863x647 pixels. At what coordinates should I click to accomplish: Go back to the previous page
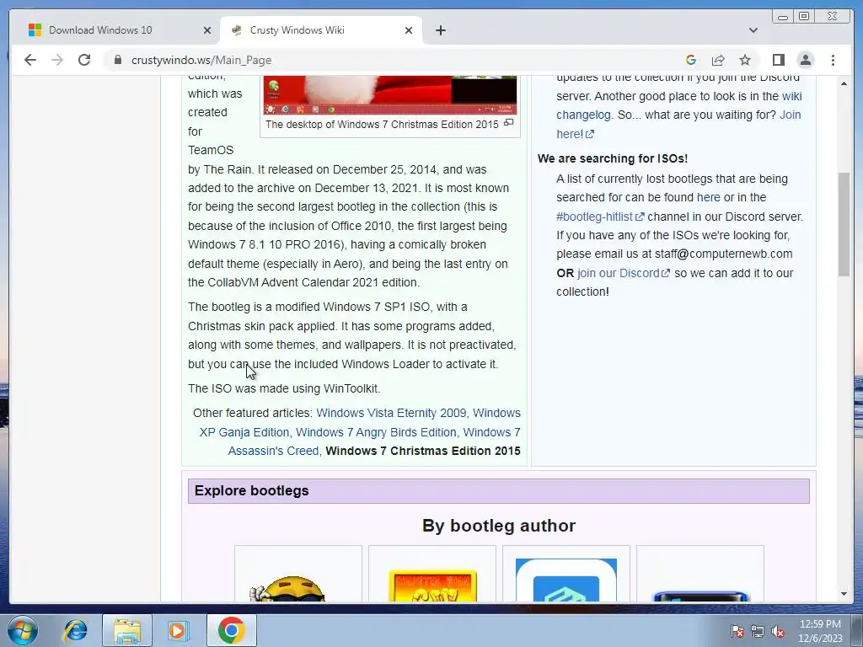click(x=30, y=60)
